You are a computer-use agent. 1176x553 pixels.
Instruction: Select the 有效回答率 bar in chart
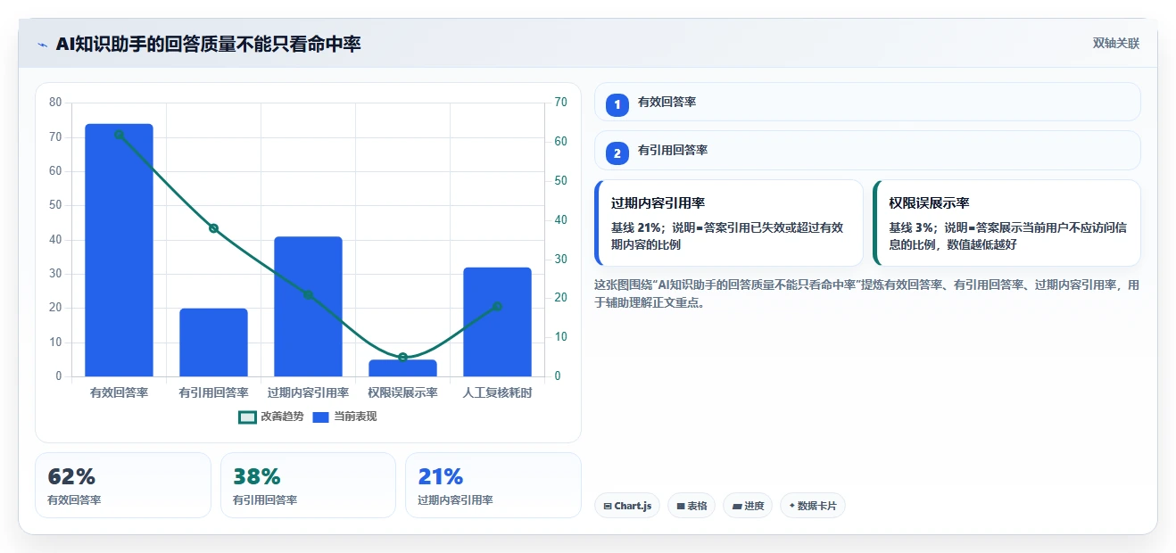coord(119,250)
